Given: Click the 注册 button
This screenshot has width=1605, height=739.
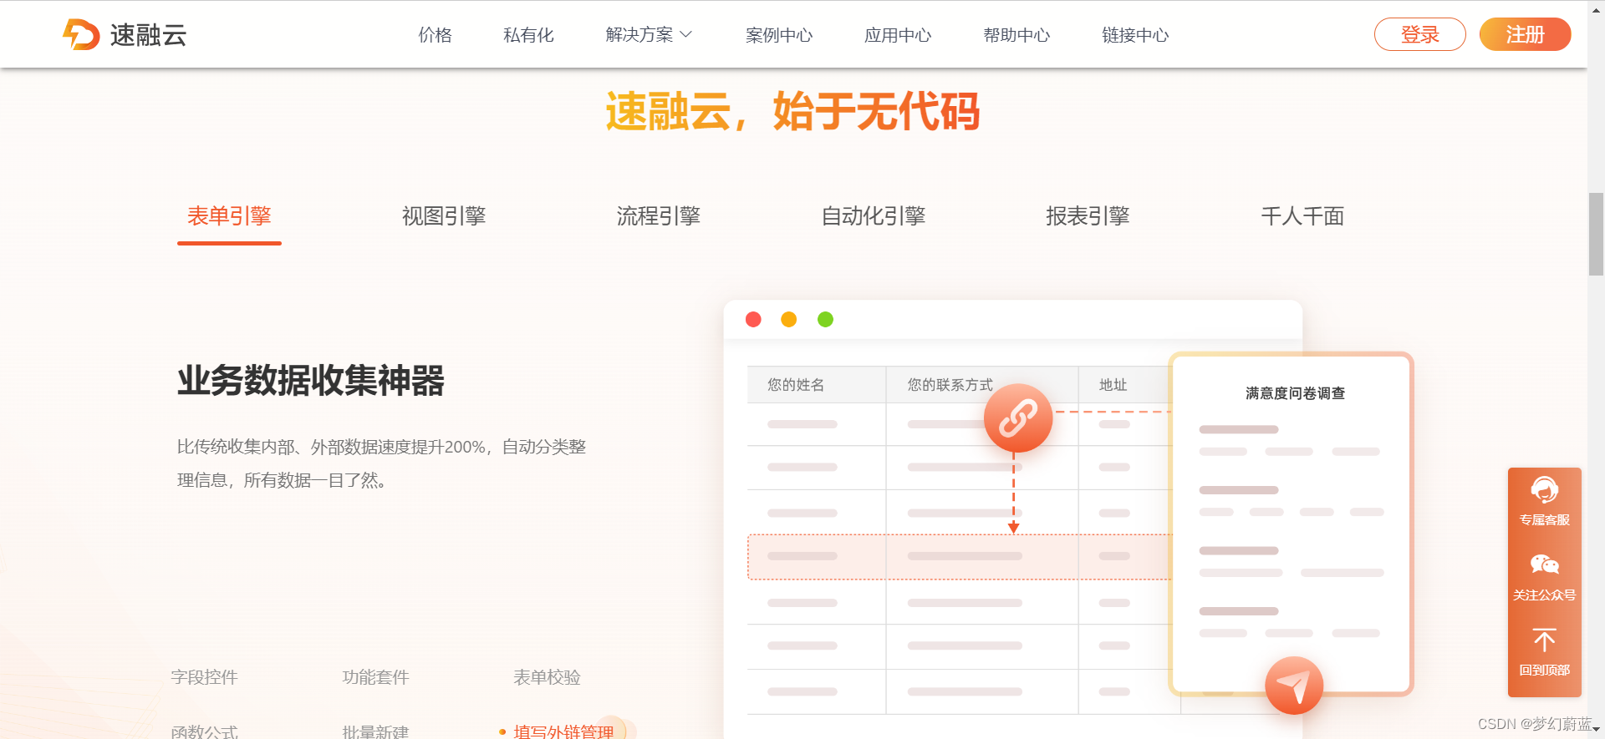Looking at the screenshot, I should point(1525,34).
